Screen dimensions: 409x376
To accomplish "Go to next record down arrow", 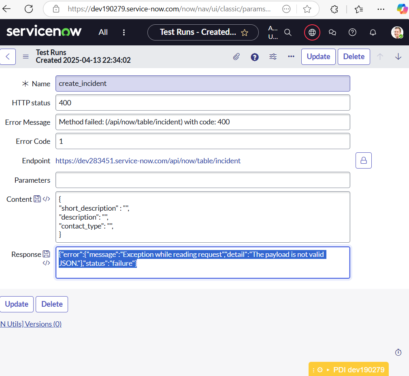I will (x=398, y=57).
